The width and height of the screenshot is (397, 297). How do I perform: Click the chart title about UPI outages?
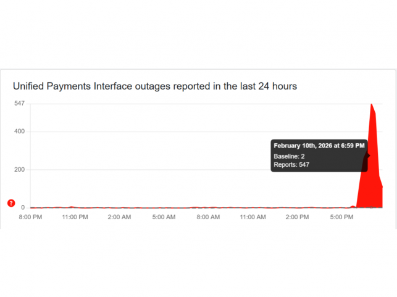pyautogui.click(x=155, y=86)
